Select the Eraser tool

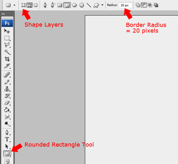tap(7, 103)
